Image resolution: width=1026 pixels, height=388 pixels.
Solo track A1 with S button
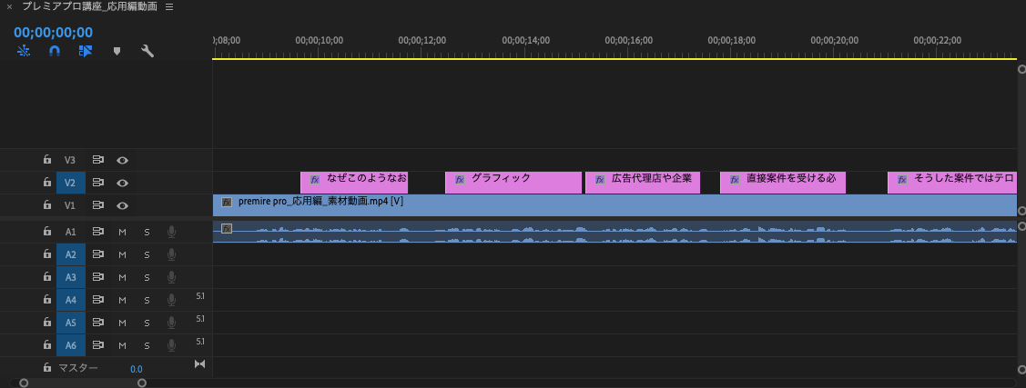tap(147, 231)
